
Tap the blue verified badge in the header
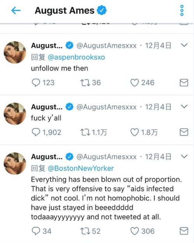tap(101, 10)
